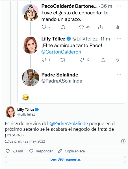Open more options on Lilly Téllez's reply

(119, 39)
